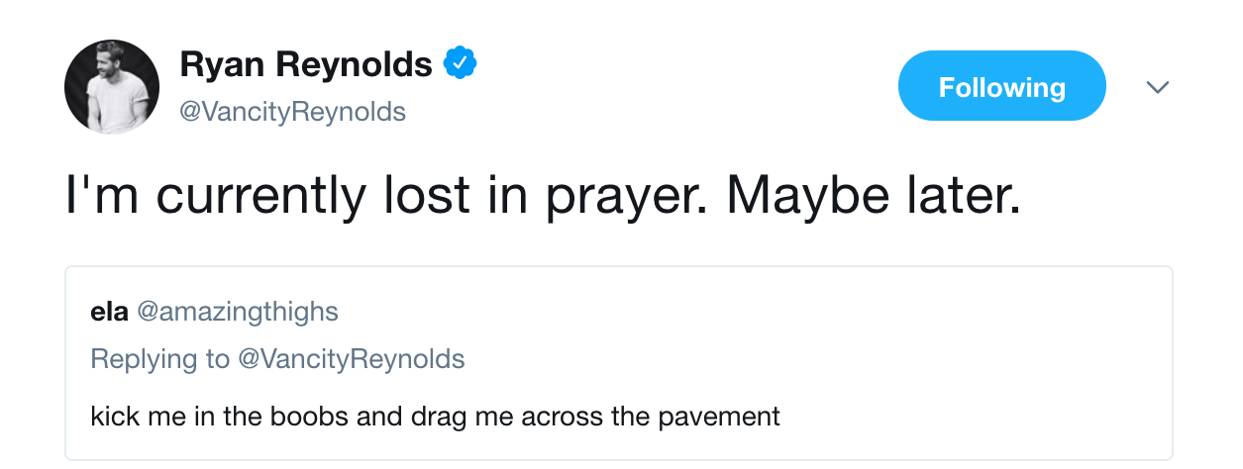Visit the @amazingthighs handle
The width and height of the screenshot is (1243, 469).
click(237, 313)
